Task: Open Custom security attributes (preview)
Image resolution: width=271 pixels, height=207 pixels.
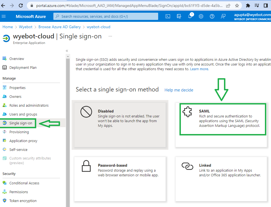Action: 30,161
